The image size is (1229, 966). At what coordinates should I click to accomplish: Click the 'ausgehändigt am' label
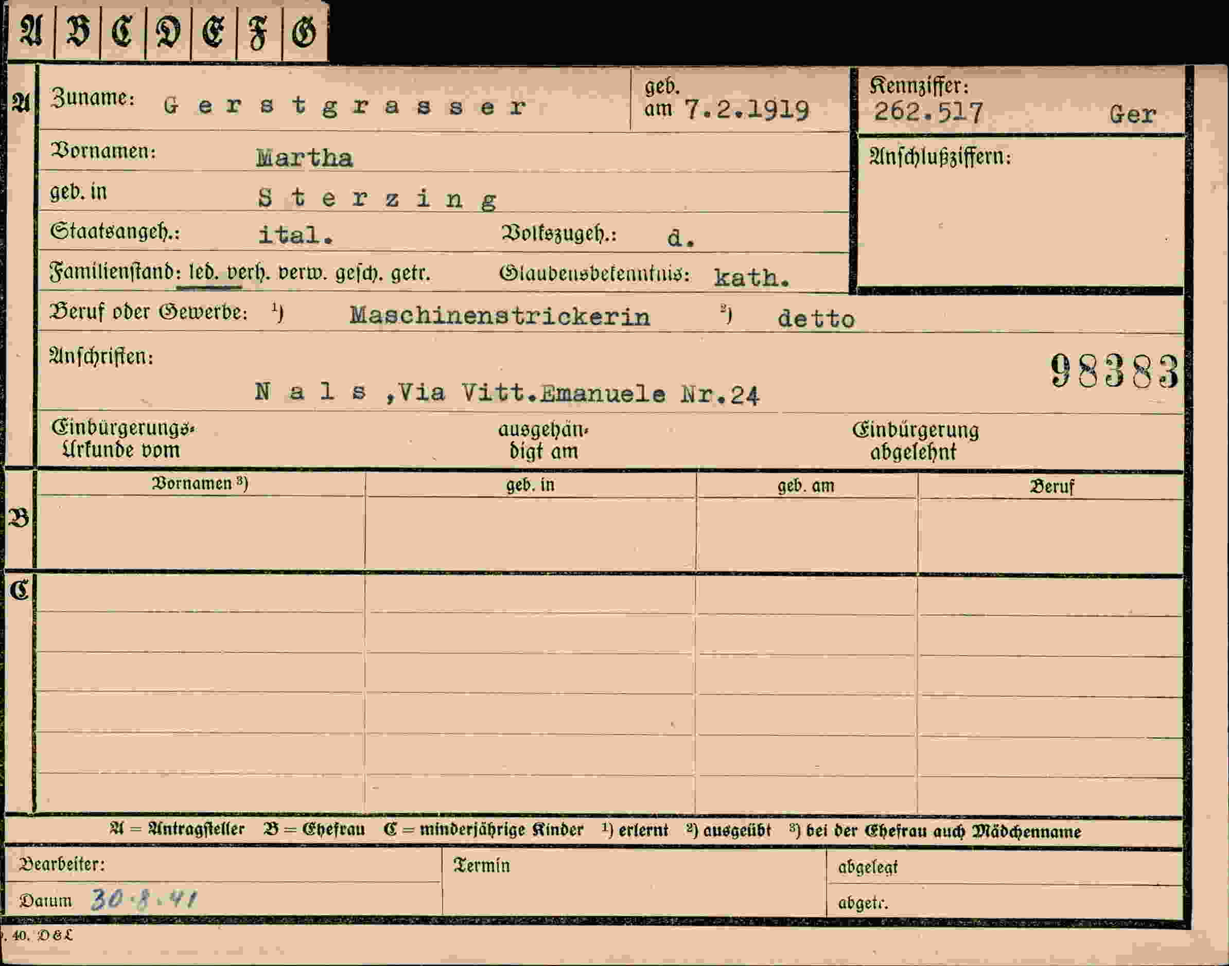pos(543,441)
